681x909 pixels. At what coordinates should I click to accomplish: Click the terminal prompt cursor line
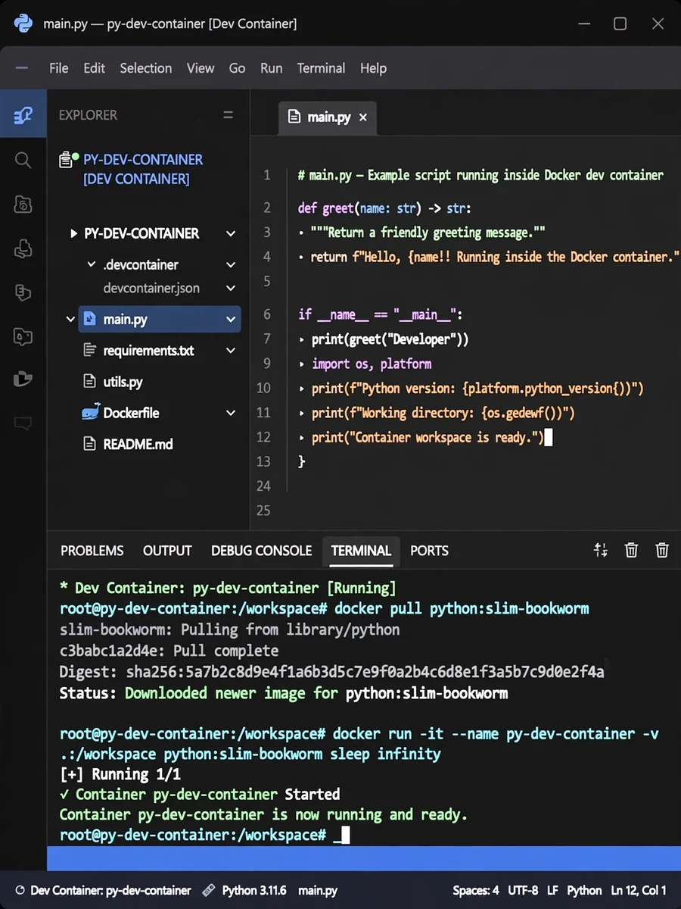(204, 835)
